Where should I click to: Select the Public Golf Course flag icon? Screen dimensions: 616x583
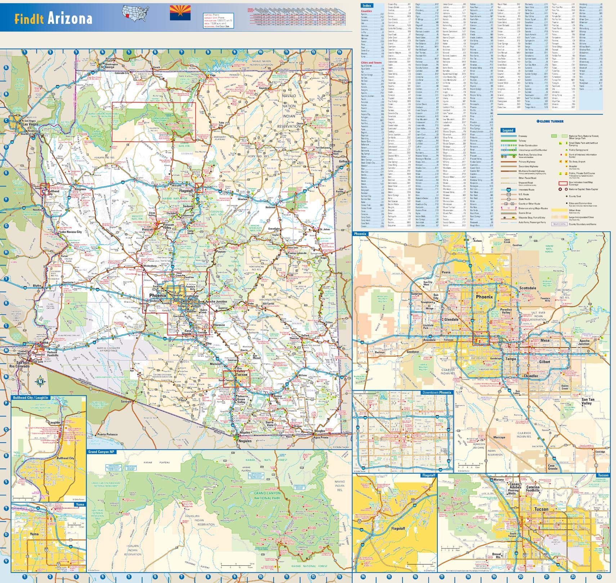[561, 173]
